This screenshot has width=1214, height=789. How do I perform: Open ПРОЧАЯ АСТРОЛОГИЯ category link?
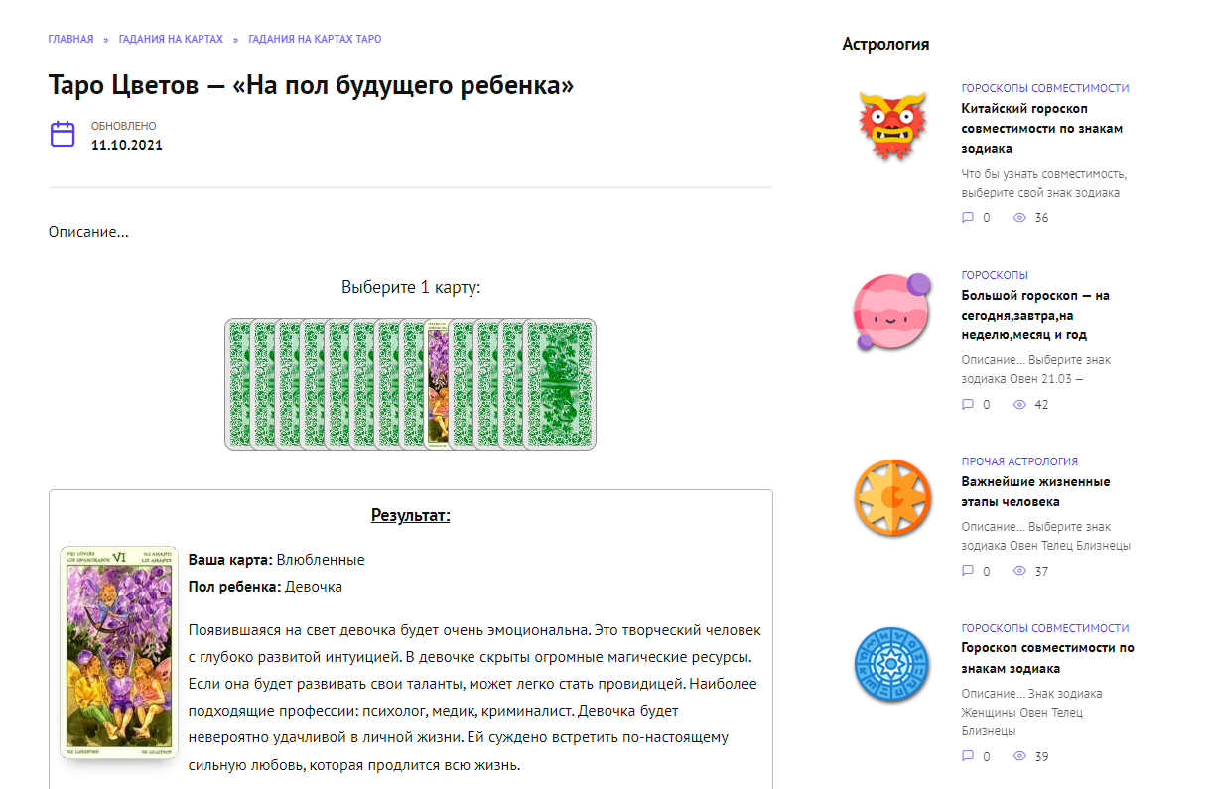click(1019, 461)
